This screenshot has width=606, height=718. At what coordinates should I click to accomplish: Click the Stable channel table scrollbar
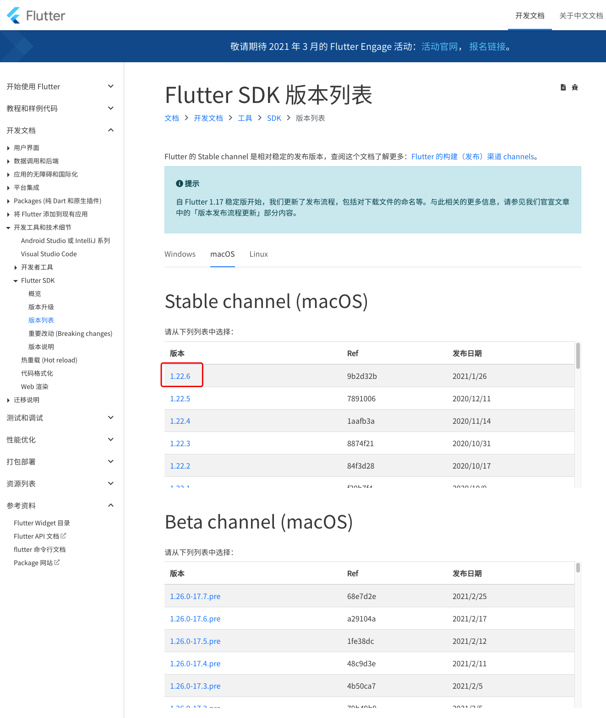(x=578, y=356)
